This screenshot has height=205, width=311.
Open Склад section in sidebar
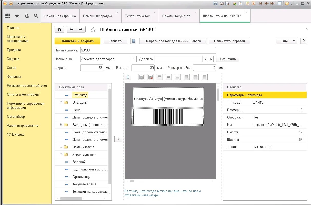12,68
